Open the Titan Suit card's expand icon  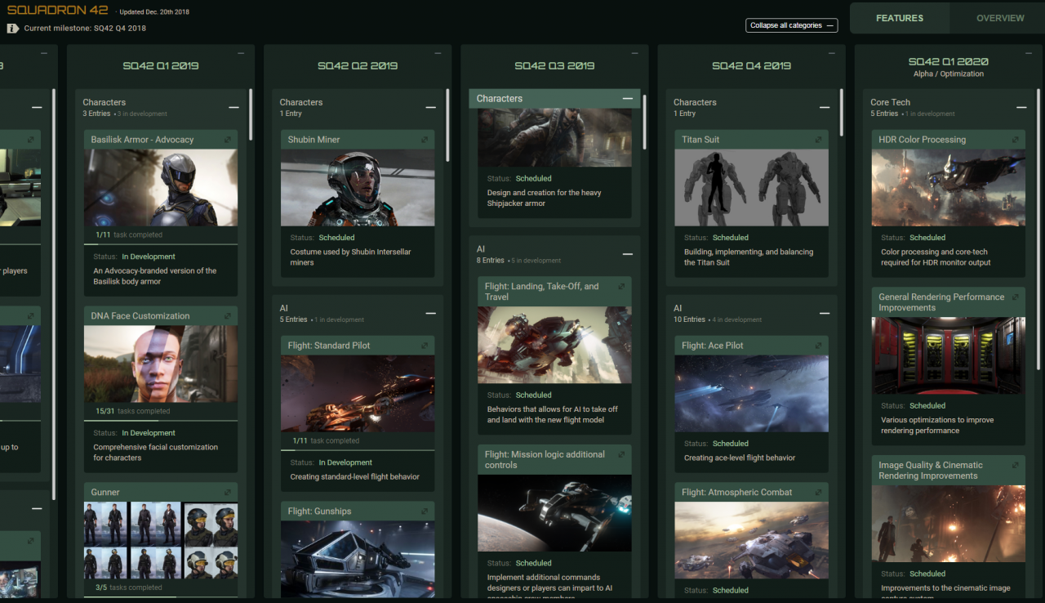[818, 140]
